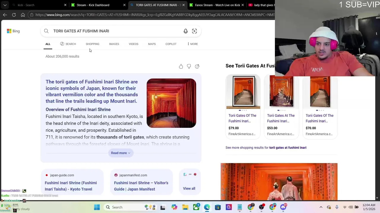This screenshot has width=380, height=213.
Task: Open visual search camera icon
Action: [x=194, y=31]
